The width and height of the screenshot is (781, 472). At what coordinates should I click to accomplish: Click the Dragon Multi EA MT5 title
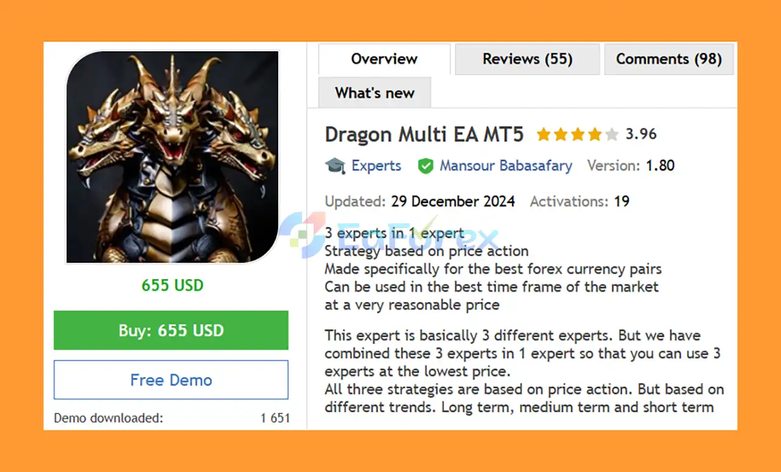[x=424, y=135]
